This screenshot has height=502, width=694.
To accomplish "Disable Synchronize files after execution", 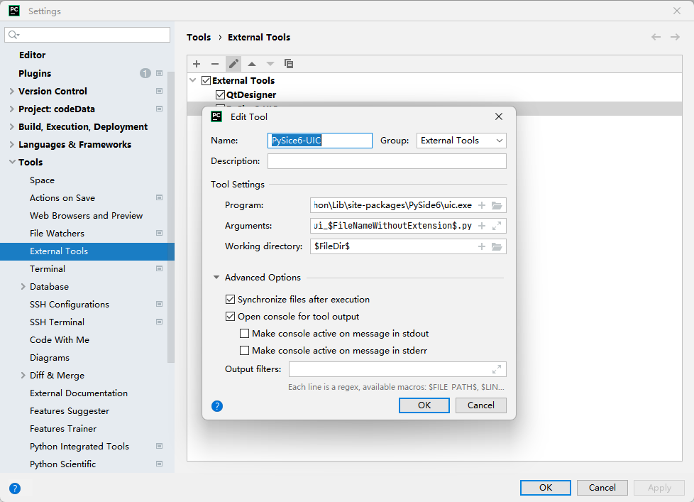I will tap(230, 299).
